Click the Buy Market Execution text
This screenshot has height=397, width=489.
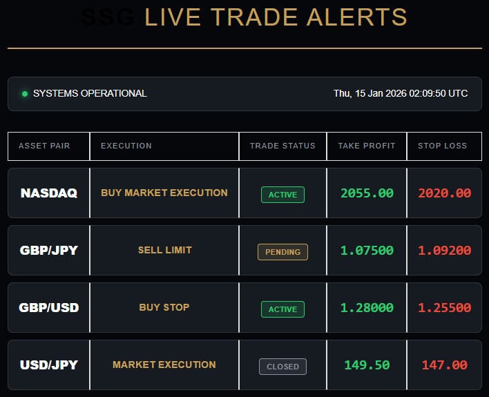point(164,193)
